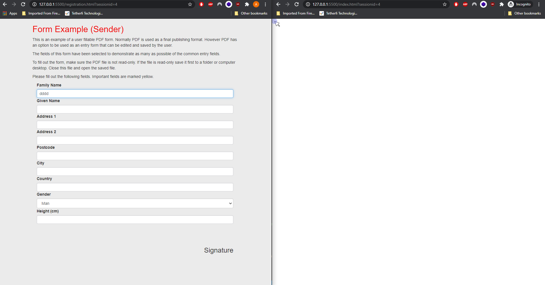Open the NordVPN extension

pos(220,4)
